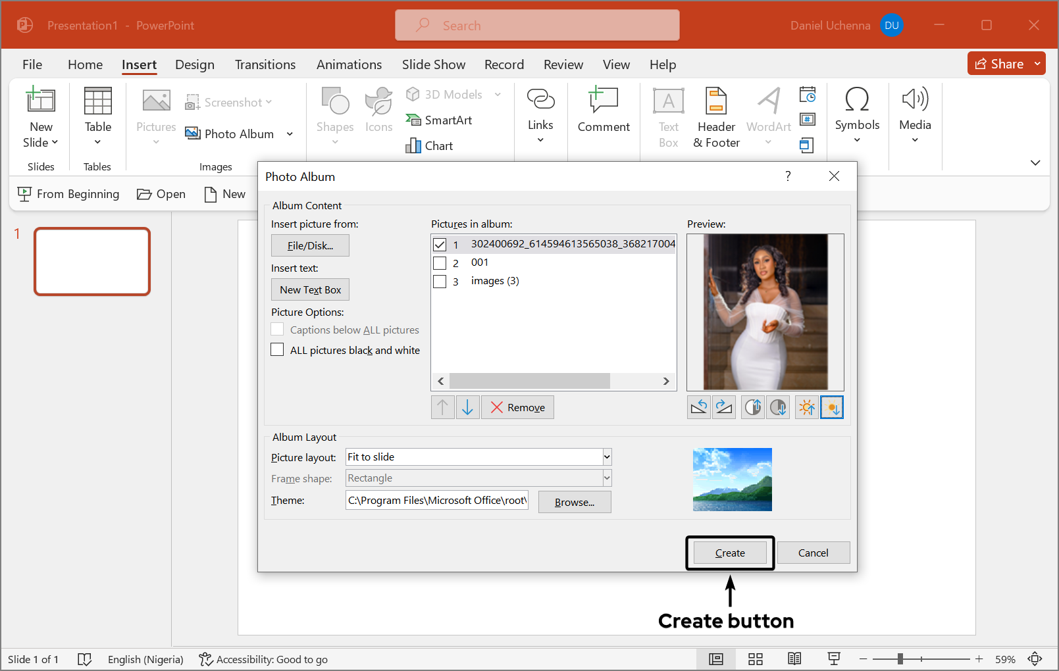Decrease contrast of the preview picture
Screen dimensions: 1059x671
[x=778, y=408]
